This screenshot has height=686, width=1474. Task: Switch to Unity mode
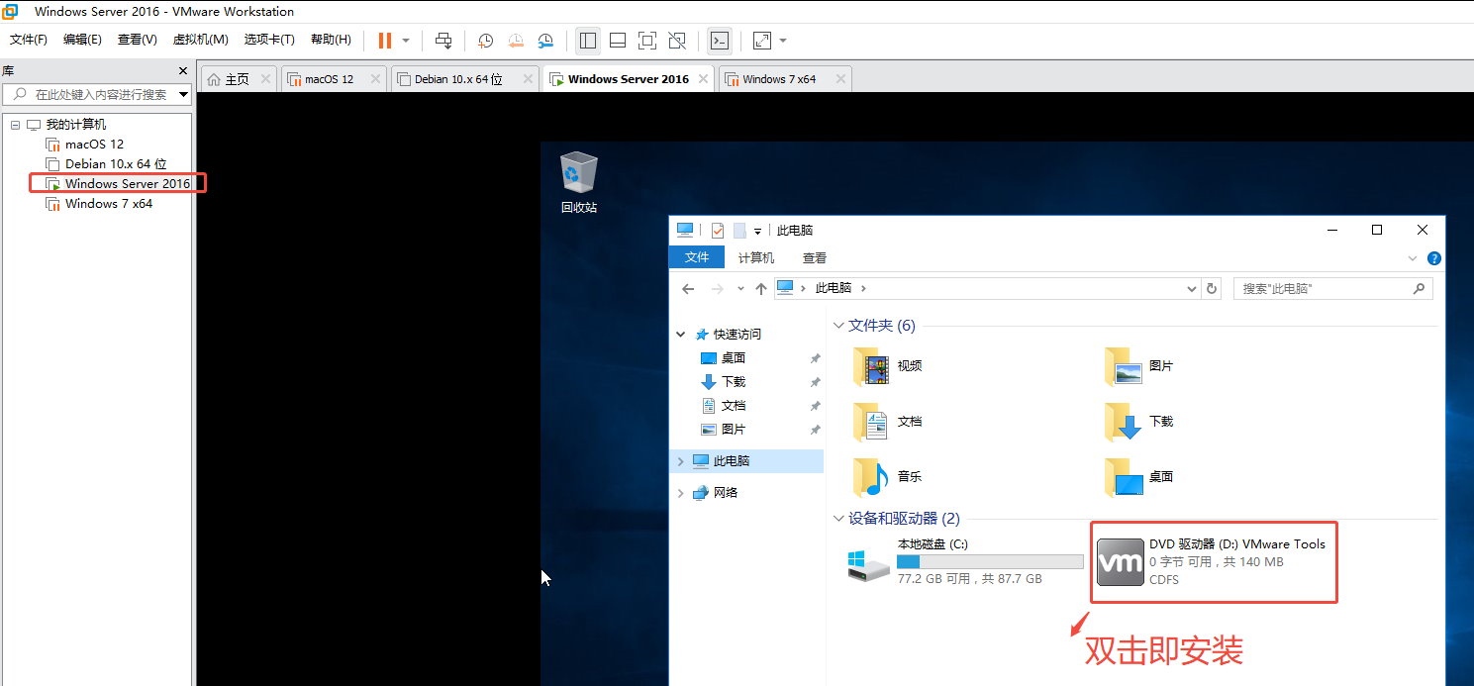point(677,41)
